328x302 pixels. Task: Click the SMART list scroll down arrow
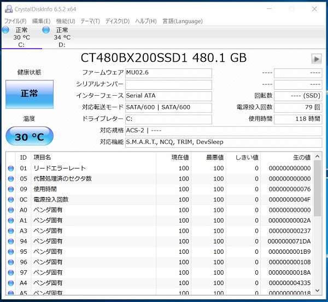pos(317,291)
